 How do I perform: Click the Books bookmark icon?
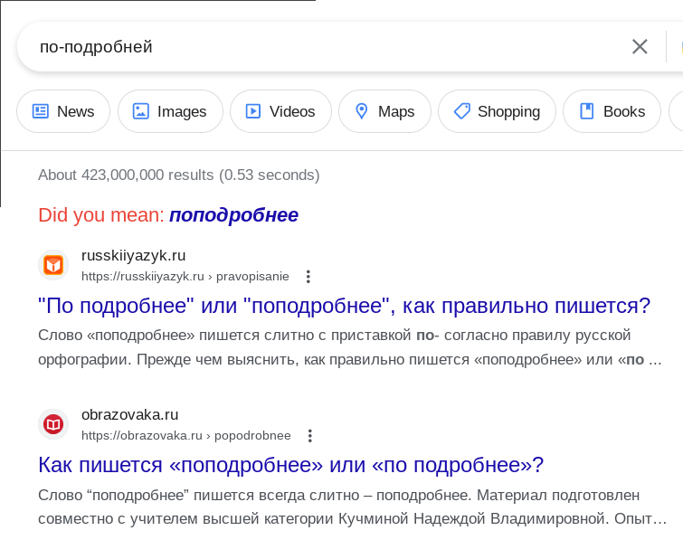tap(587, 111)
